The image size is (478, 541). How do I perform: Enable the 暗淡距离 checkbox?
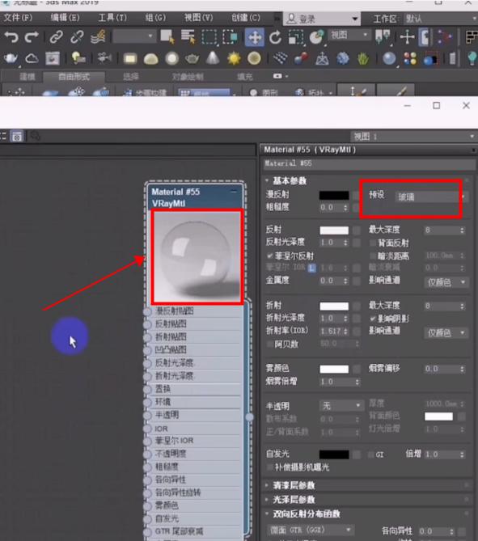(373, 256)
